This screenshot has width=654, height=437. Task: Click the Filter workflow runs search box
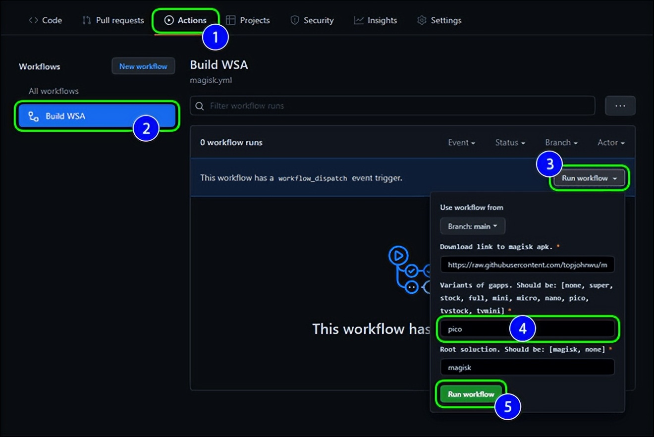coord(392,106)
